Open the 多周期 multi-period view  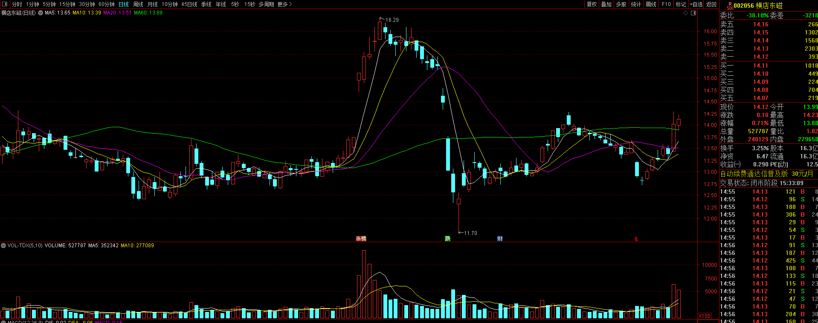(266, 4)
